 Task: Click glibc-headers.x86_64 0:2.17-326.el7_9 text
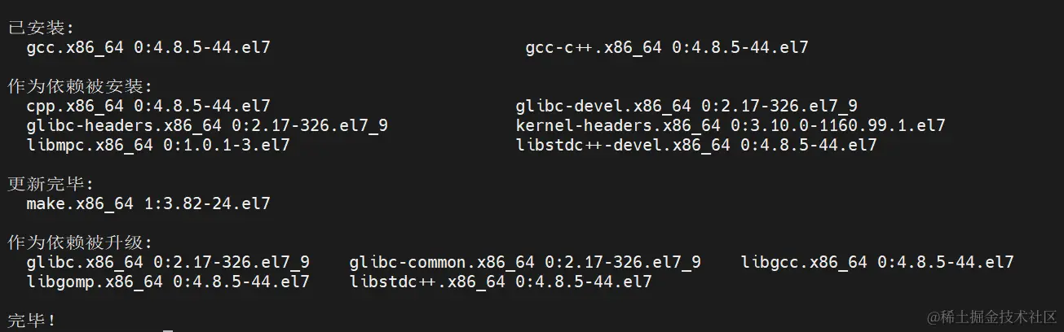207,125
